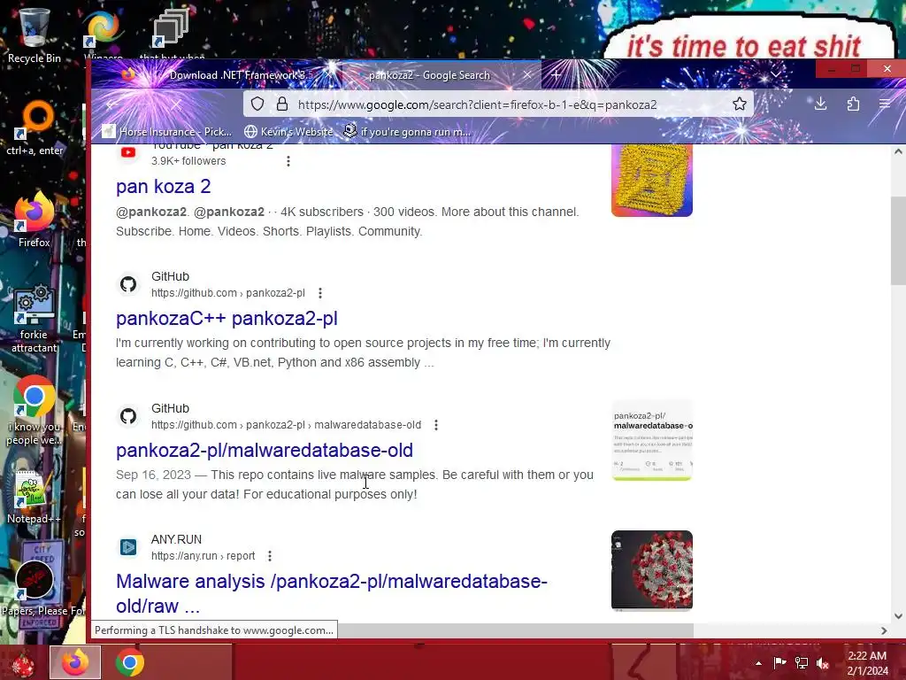906x680 pixels.
Task: Click the yellow cube YouTube channel thumbnail
Action: (652, 181)
